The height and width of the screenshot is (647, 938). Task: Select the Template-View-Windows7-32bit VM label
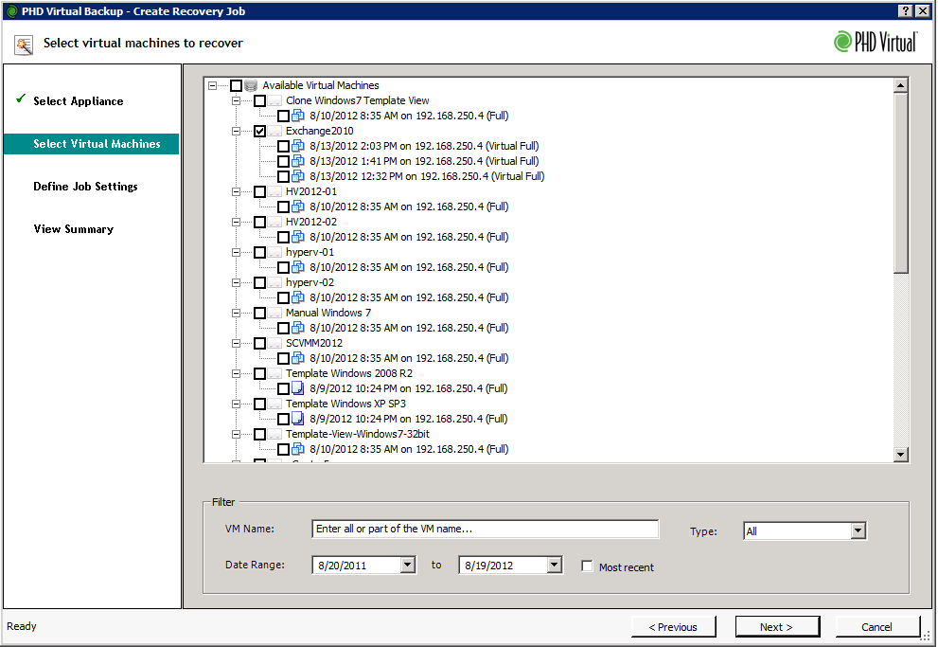358,434
